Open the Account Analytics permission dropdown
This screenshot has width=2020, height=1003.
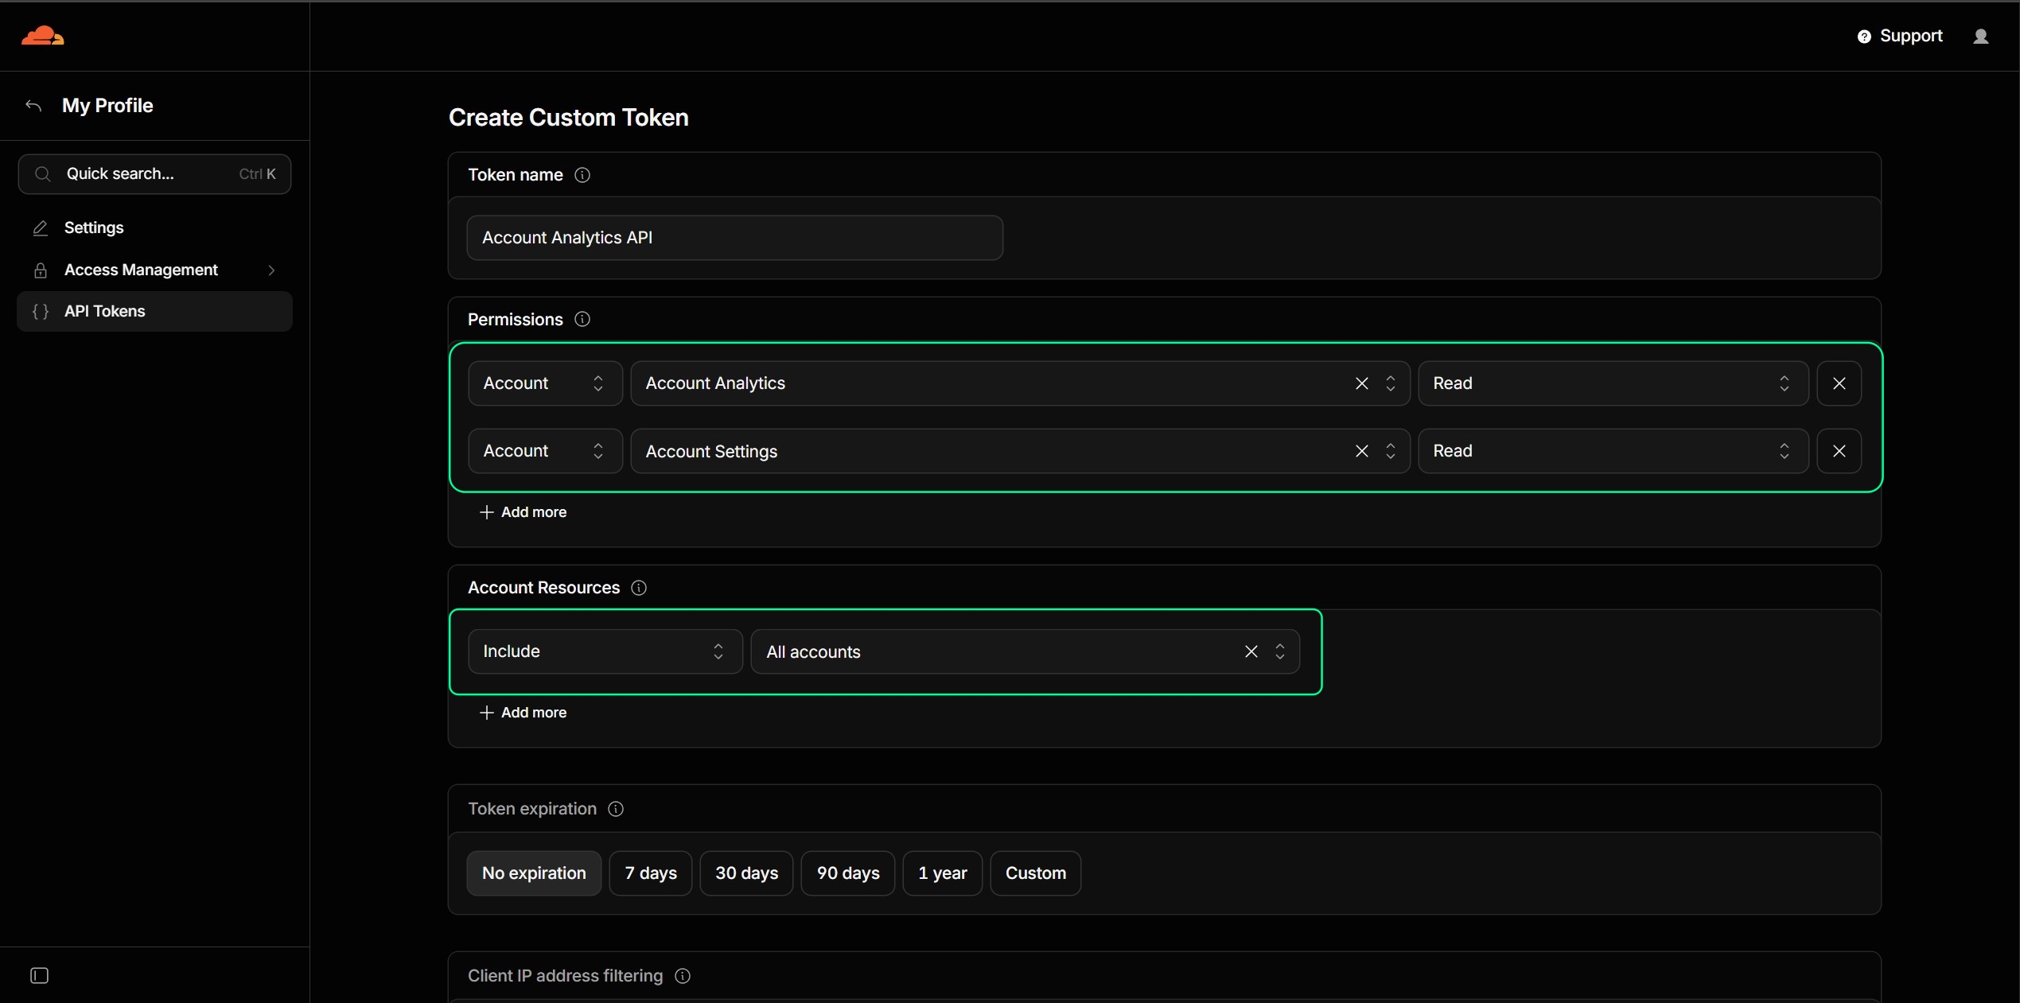tap(1020, 383)
